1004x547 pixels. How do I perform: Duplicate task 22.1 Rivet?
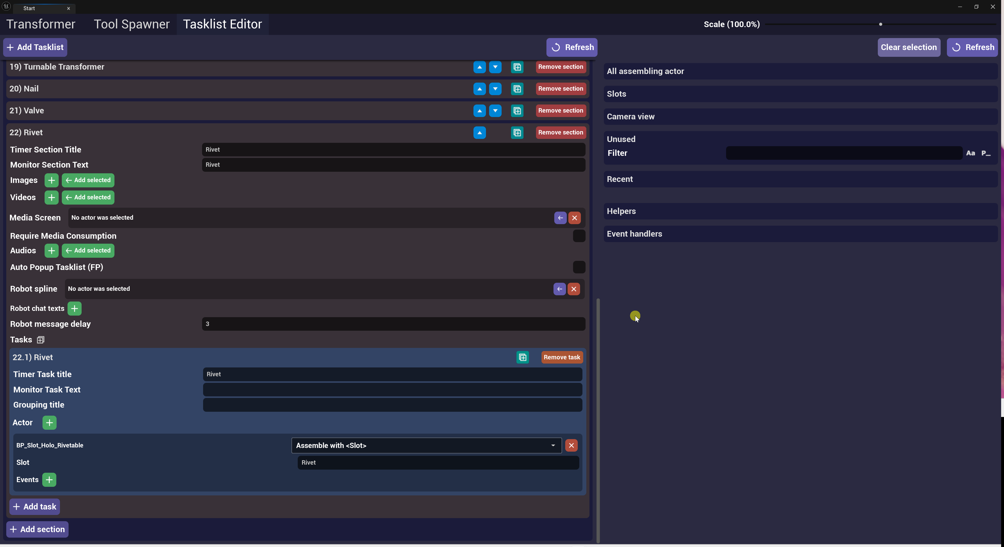click(x=522, y=357)
